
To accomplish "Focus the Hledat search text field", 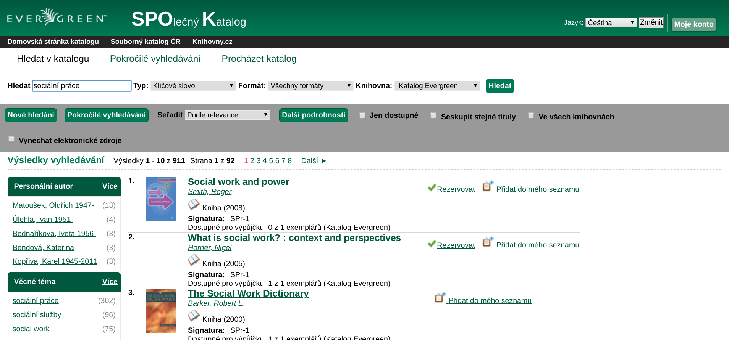I will coord(82,86).
